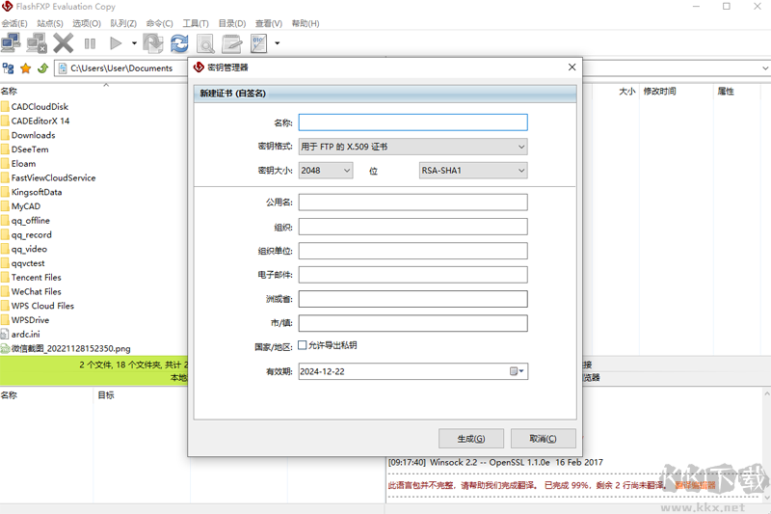Click the Refresh toolbar icon
Screen dimensions: 771x514
179,43
